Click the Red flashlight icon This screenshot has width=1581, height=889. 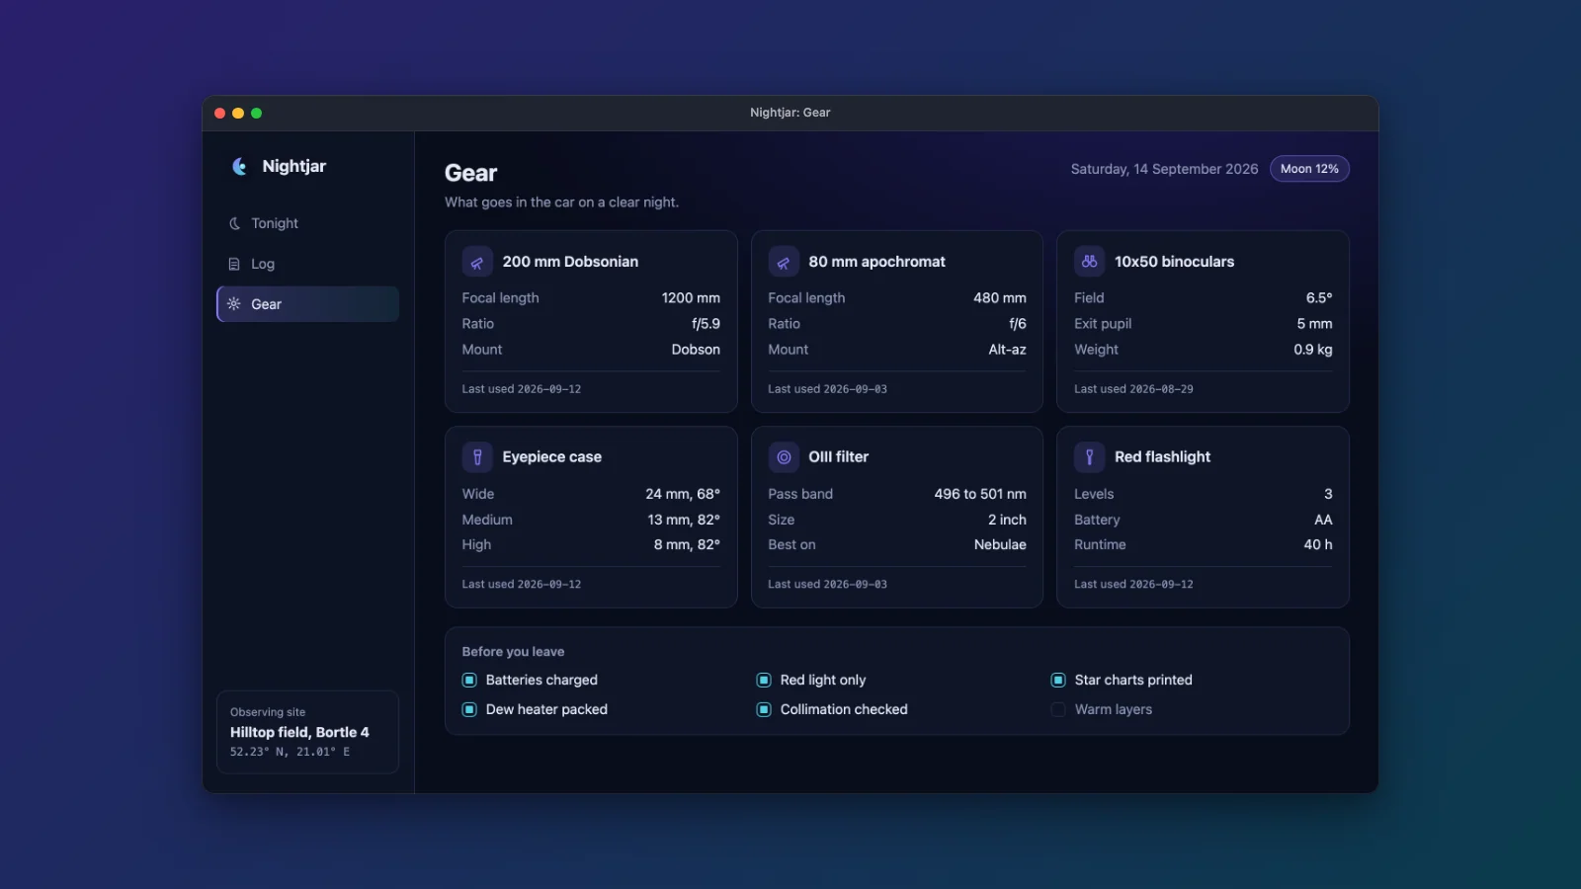[x=1089, y=457]
